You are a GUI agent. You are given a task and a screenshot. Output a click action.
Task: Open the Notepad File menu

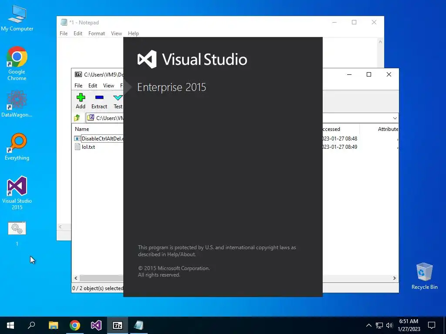pyautogui.click(x=64, y=33)
